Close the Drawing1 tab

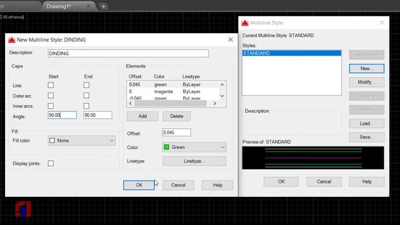point(88,6)
